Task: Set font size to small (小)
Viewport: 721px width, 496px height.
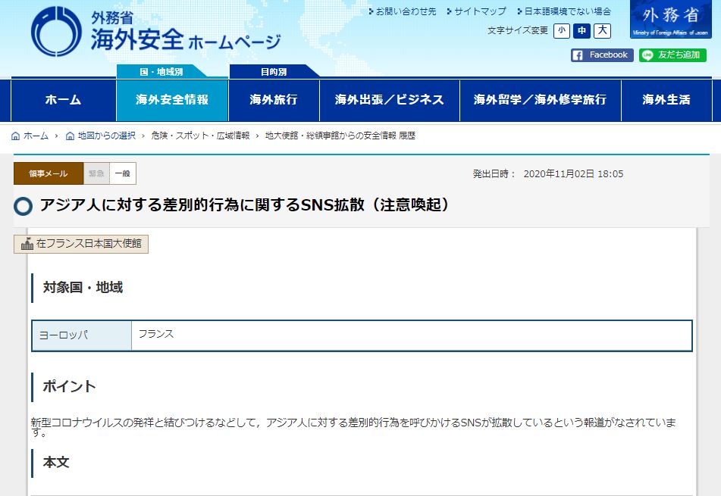Action: click(x=561, y=31)
